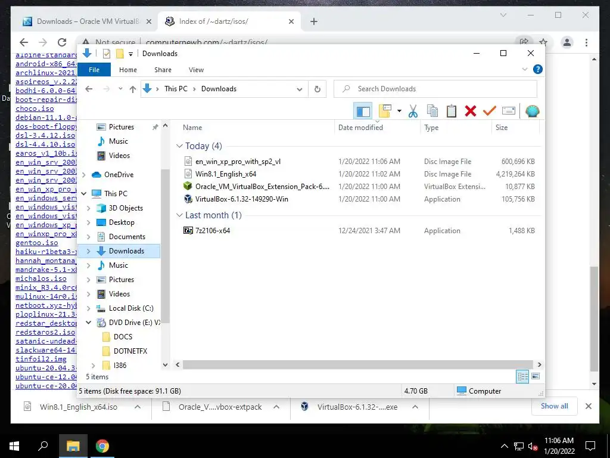Open recent locations dropdown arrow
Viewport: 610px width, 458px height.
click(120, 89)
